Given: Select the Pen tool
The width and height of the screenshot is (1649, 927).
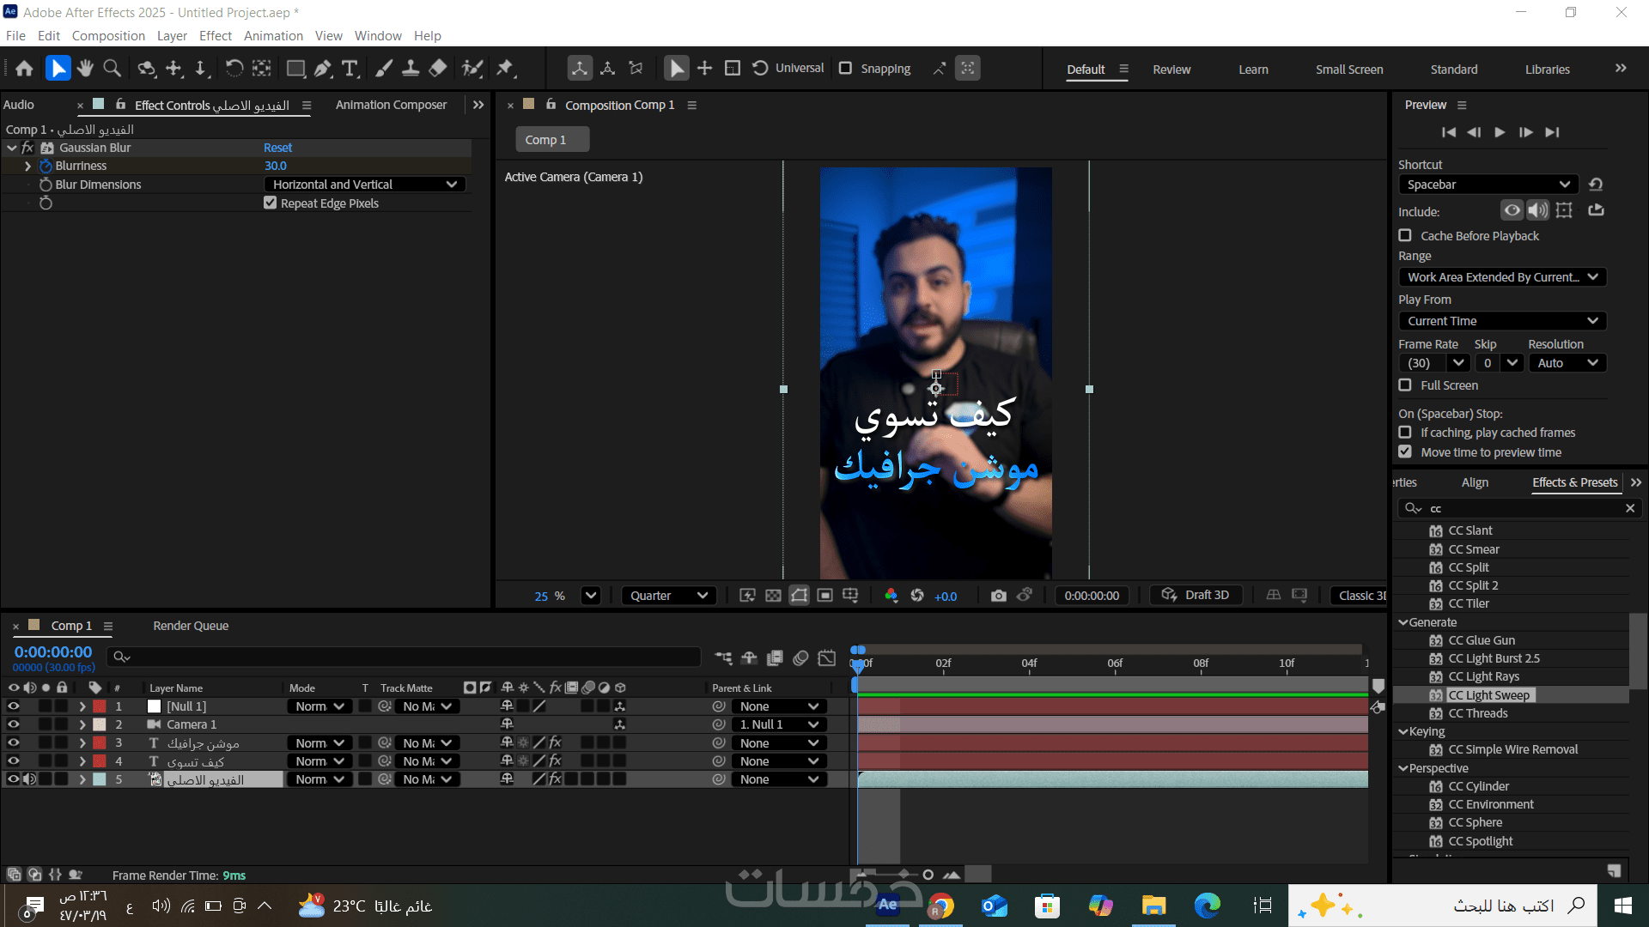Looking at the screenshot, I should click(x=323, y=69).
